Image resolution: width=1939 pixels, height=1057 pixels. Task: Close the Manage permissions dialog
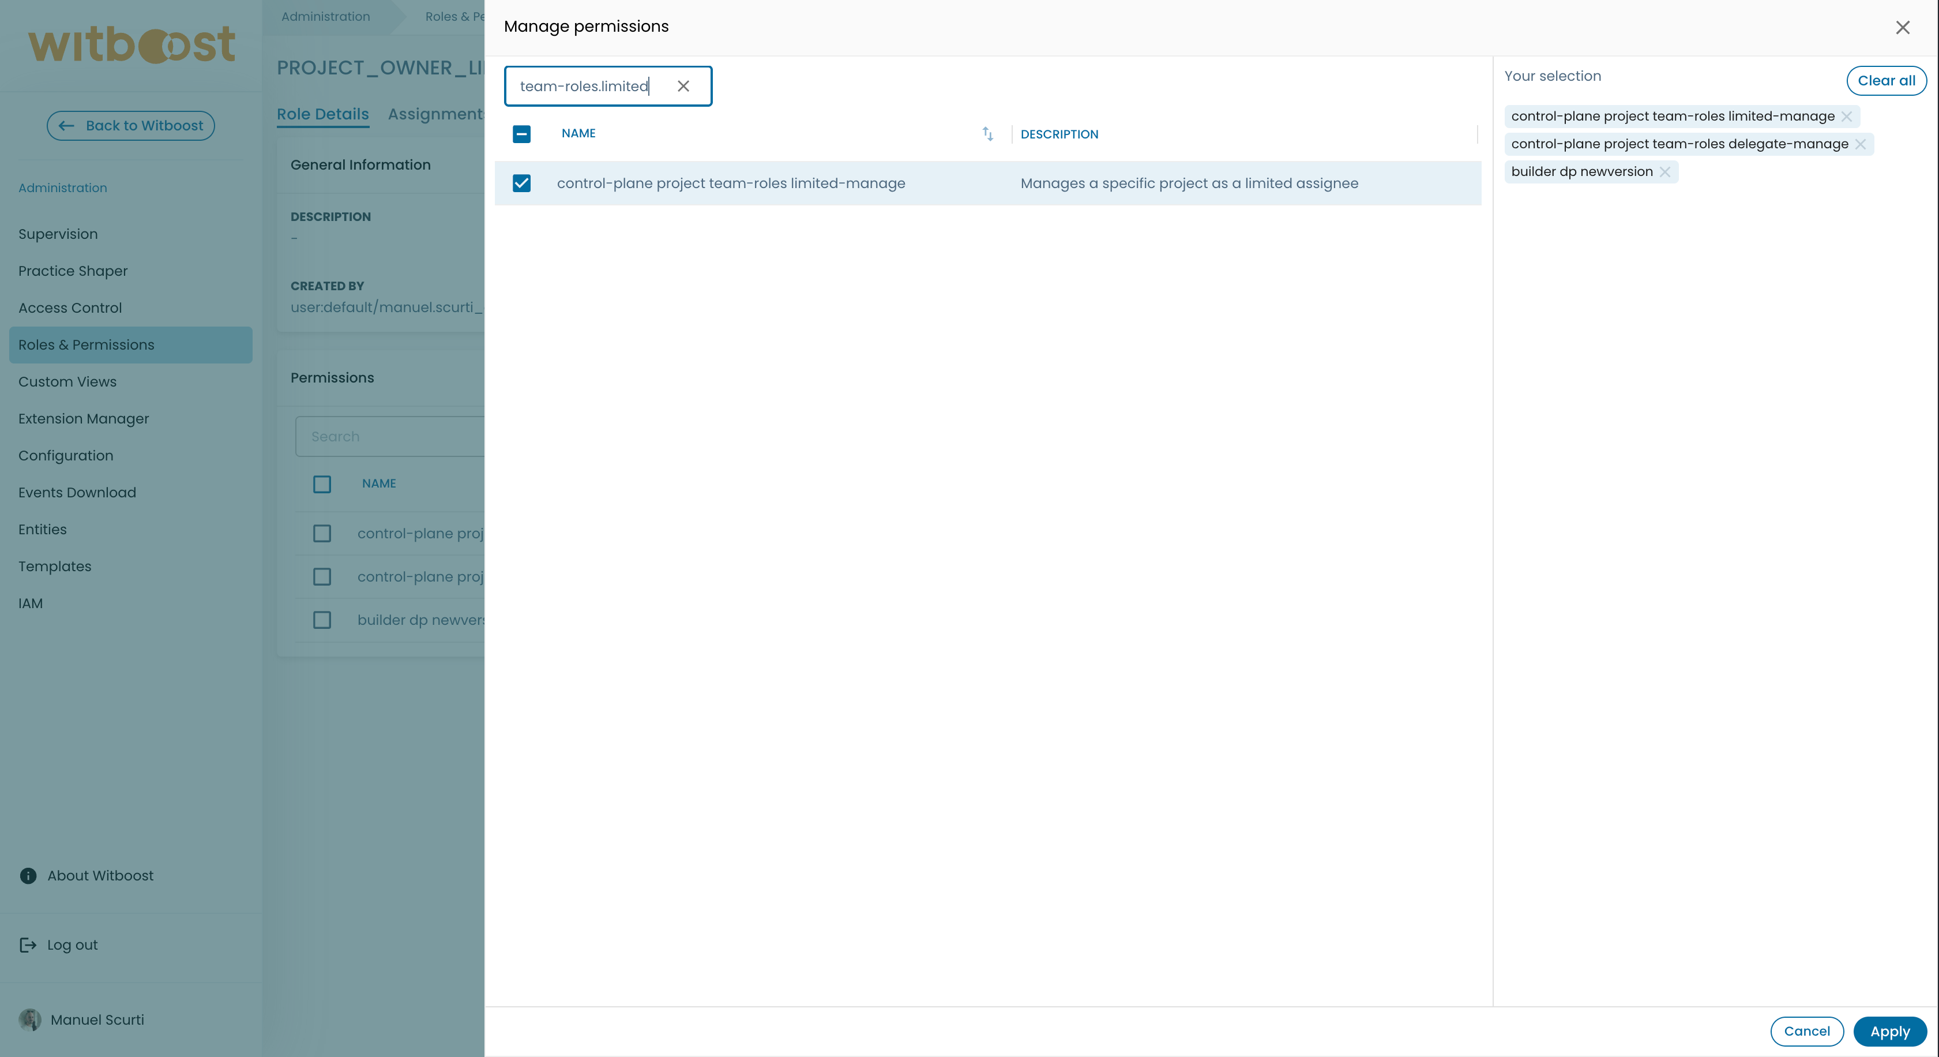[x=1902, y=27]
